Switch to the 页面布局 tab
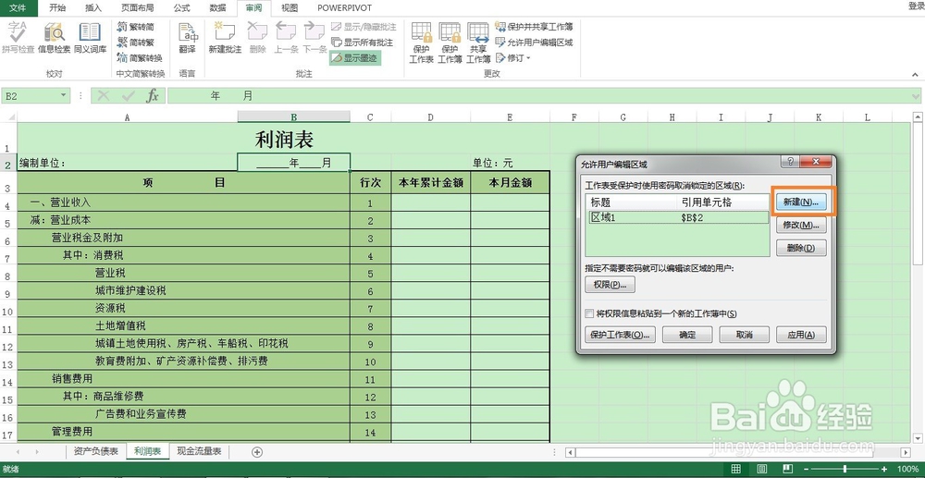Viewport: 925px width, 478px height. [x=137, y=7]
